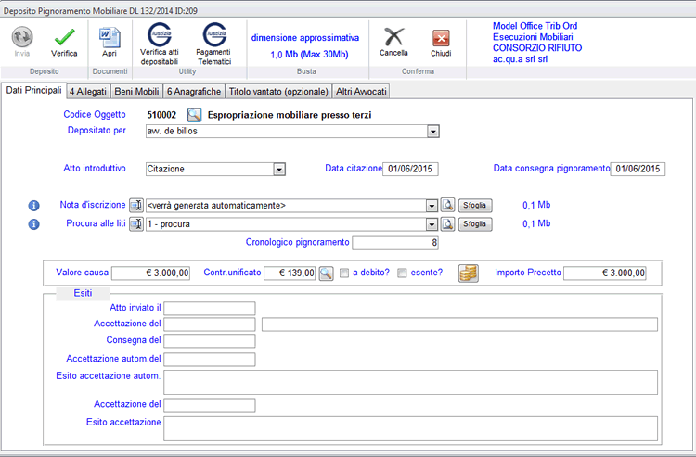This screenshot has width=696, height=457.
Task: Click the Importo Precetto field
Action: 604,273
